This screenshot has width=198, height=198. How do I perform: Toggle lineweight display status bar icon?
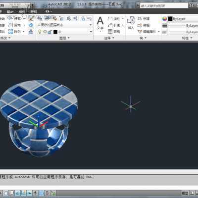[x=35, y=193]
